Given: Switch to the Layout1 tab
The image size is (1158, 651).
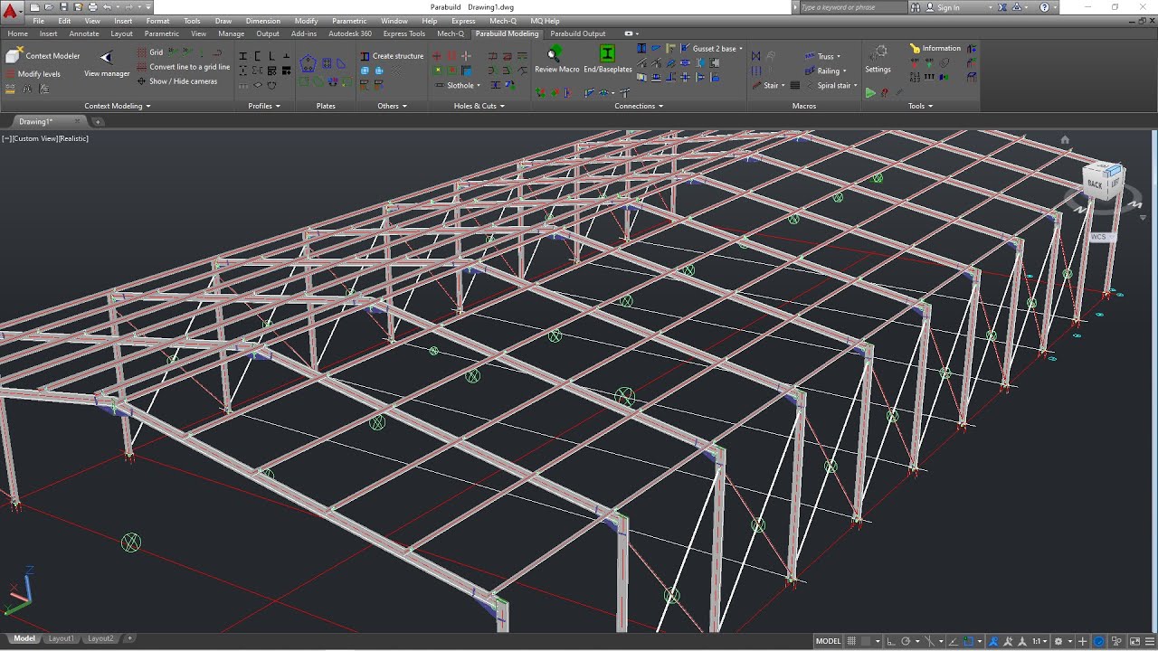Looking at the screenshot, I should pyautogui.click(x=62, y=638).
